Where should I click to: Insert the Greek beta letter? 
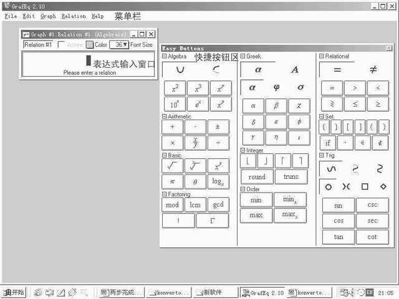[x=276, y=105]
